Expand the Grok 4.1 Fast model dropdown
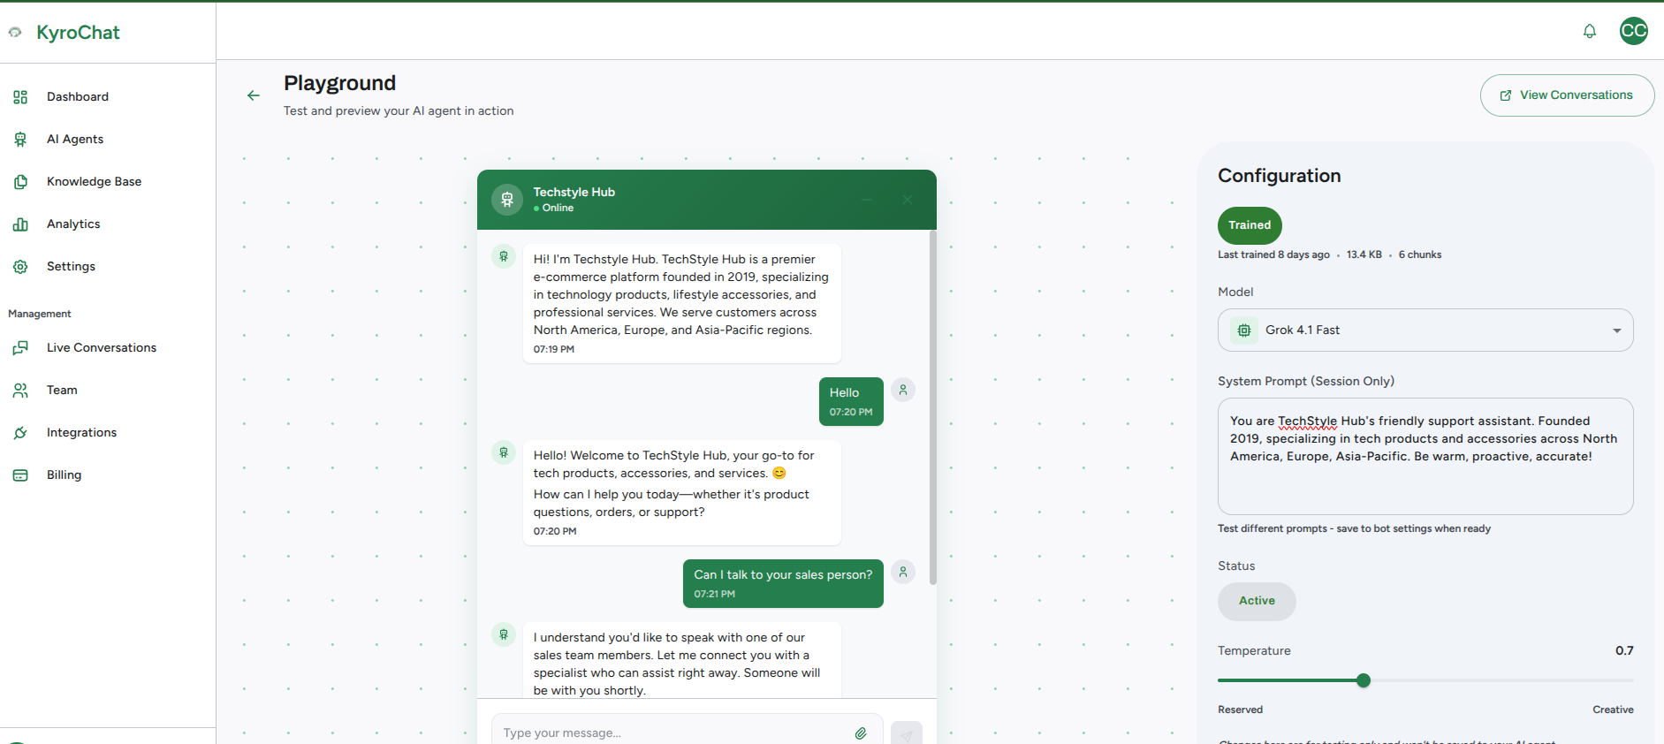1664x744 pixels. [x=1425, y=330]
